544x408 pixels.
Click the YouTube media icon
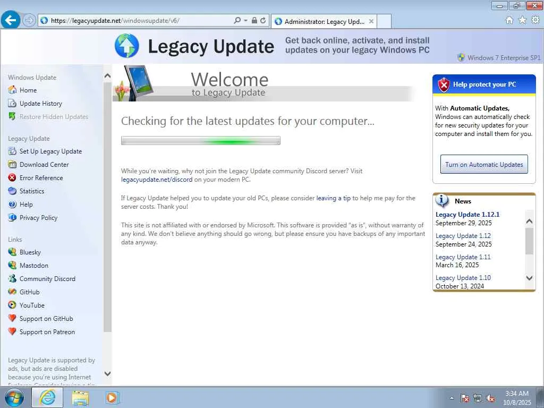12,305
